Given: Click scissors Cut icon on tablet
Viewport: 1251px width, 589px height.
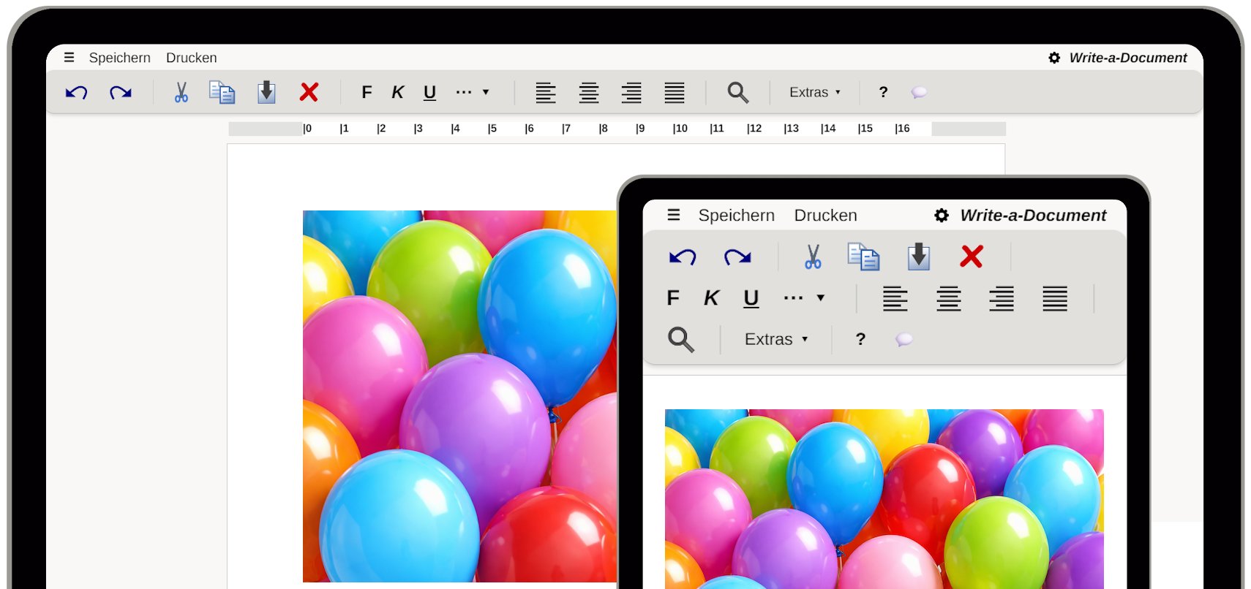Looking at the screenshot, I should 813,256.
